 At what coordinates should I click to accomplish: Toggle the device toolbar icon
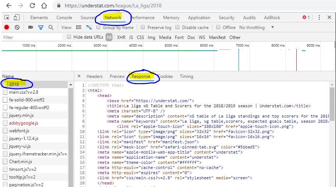(17, 17)
